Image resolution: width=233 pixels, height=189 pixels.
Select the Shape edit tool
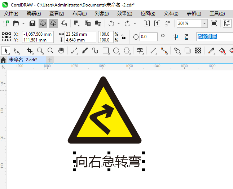(x=16, y=50)
